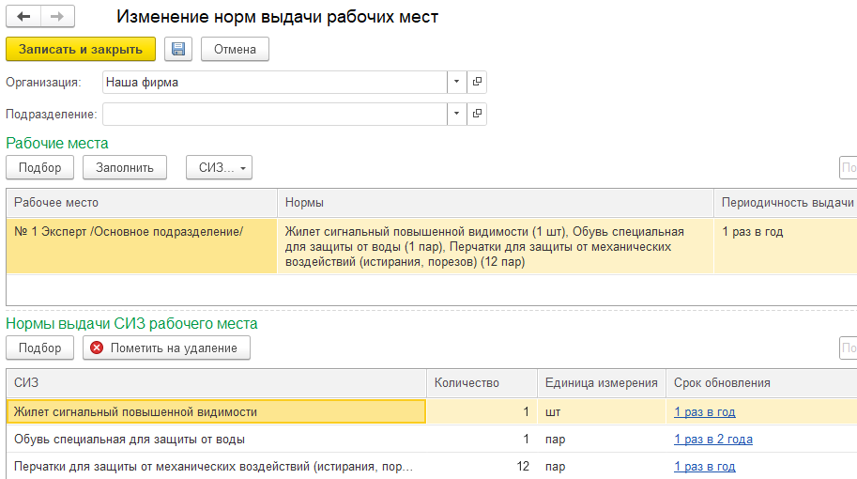Screen dimensions: 857x479
Task: Open the СИЗ... dropdown menu
Action: click(x=219, y=167)
